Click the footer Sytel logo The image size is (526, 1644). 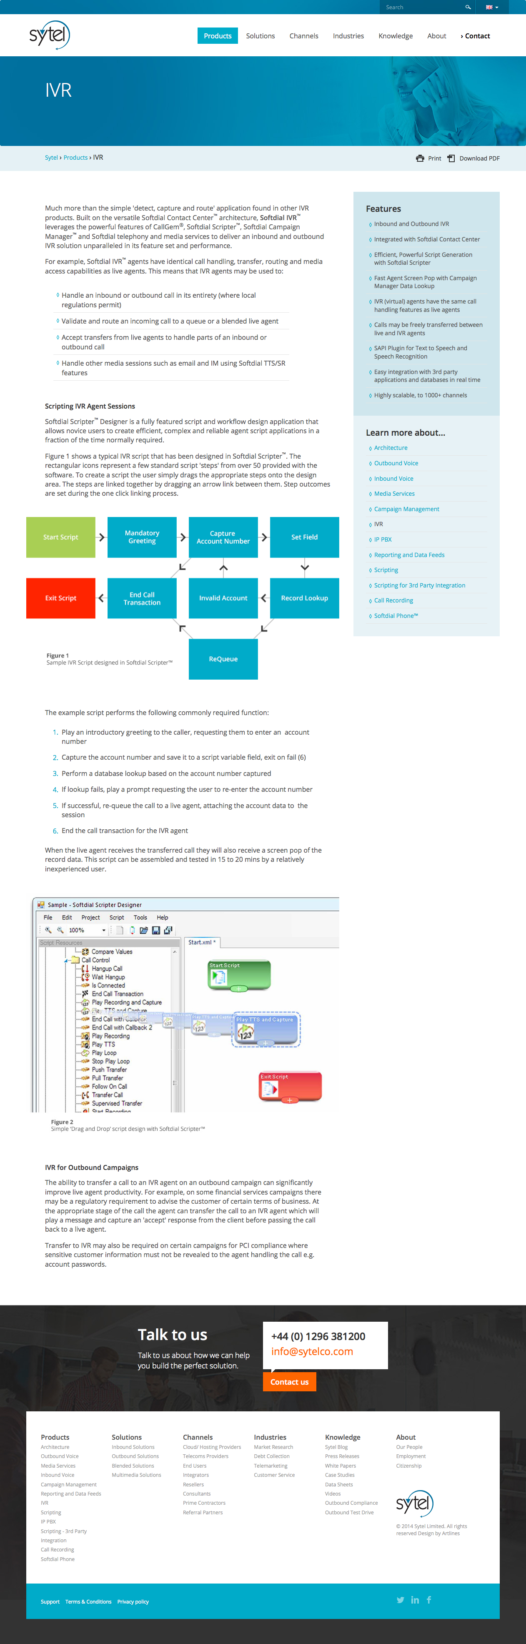(414, 1503)
